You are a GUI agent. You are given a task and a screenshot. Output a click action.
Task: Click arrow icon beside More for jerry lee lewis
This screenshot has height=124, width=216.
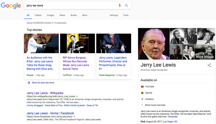point(28,83)
